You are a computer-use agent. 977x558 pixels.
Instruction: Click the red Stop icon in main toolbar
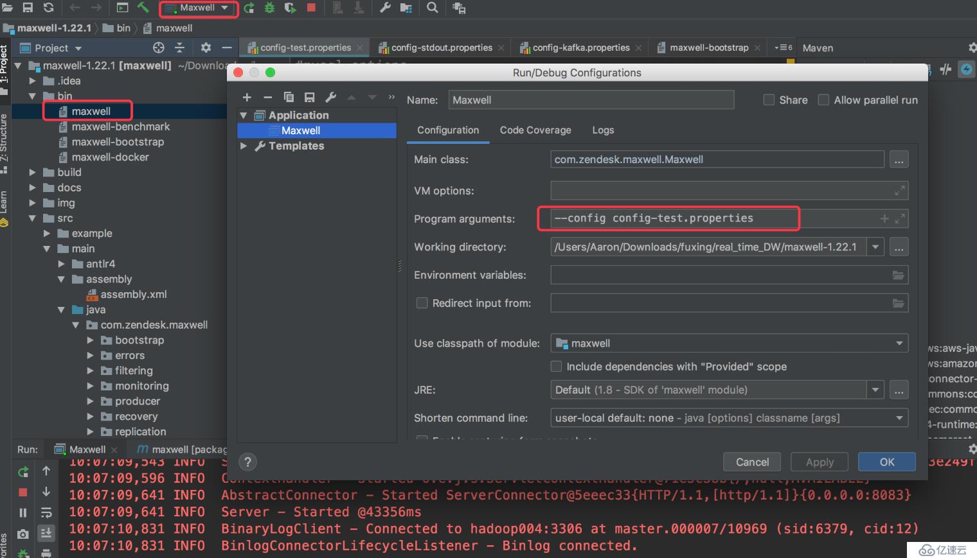311,8
